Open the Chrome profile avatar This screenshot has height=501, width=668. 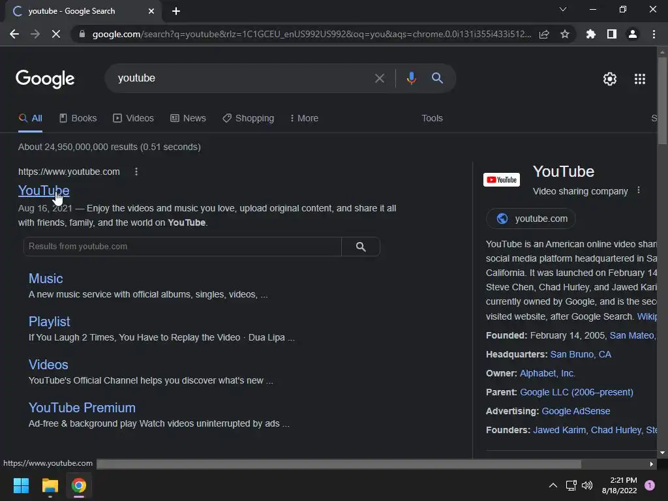[633, 34]
